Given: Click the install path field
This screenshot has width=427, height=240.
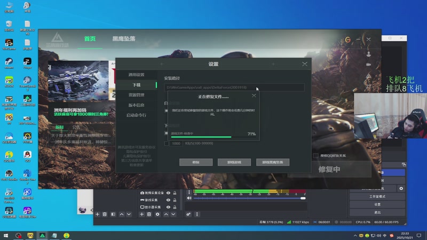Looking at the screenshot, I should 234,87.
